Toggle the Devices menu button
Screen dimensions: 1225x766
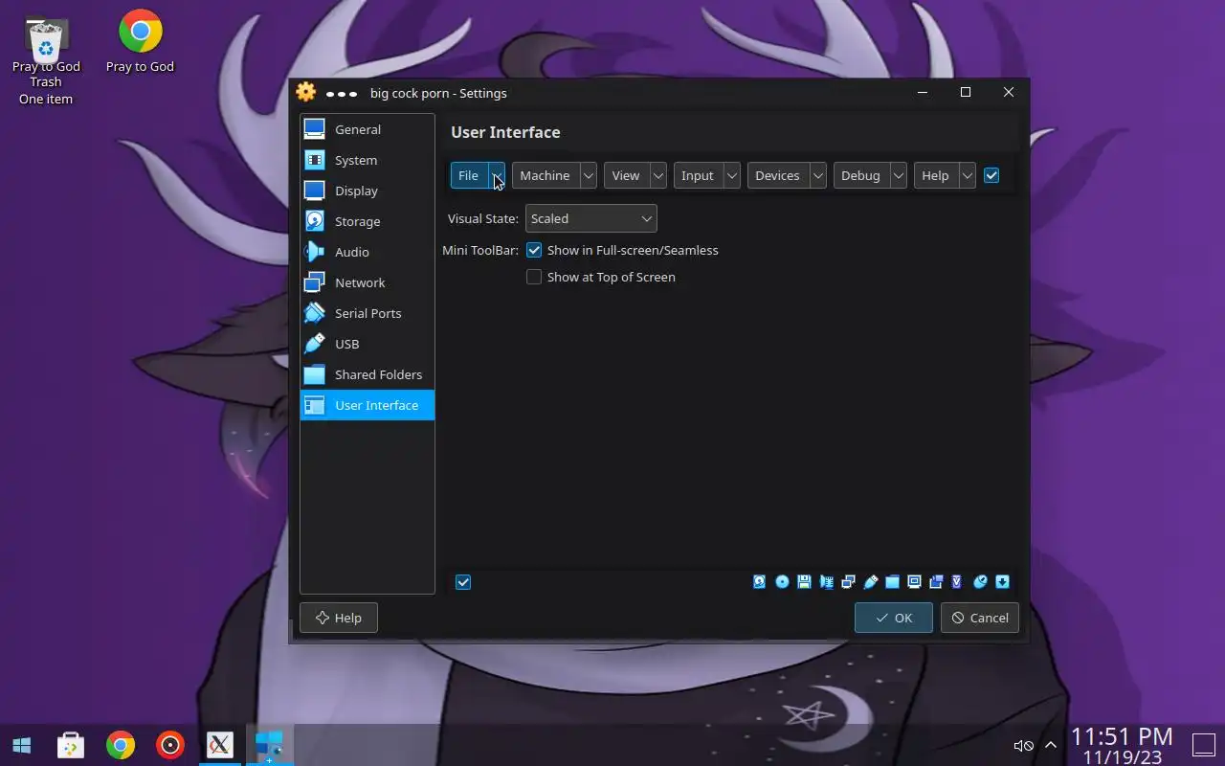click(777, 175)
